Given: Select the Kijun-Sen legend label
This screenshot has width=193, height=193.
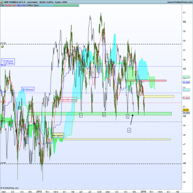Looking at the screenshot, I should [x=22, y=5].
